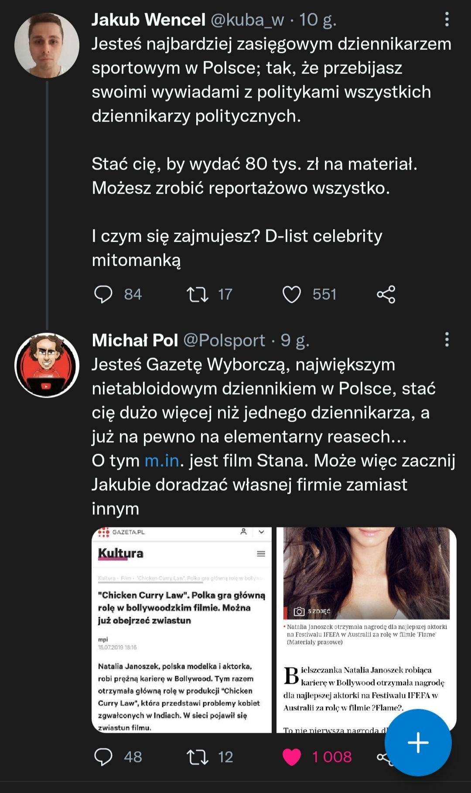
Task: Open @Polsport handle profile
Action: coord(224,340)
